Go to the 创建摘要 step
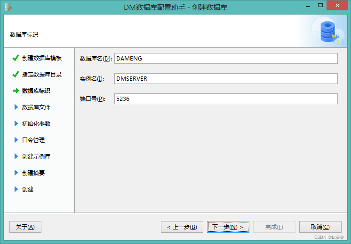Screen dimensions: 351x244 pos(33,173)
